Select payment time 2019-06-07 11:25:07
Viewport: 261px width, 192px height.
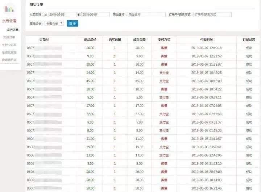click(206, 64)
